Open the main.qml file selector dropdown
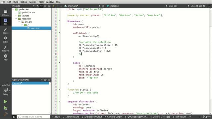 (x=99, y=6)
